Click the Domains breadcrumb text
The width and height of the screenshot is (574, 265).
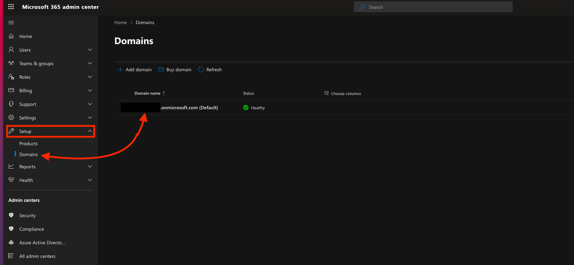click(145, 22)
